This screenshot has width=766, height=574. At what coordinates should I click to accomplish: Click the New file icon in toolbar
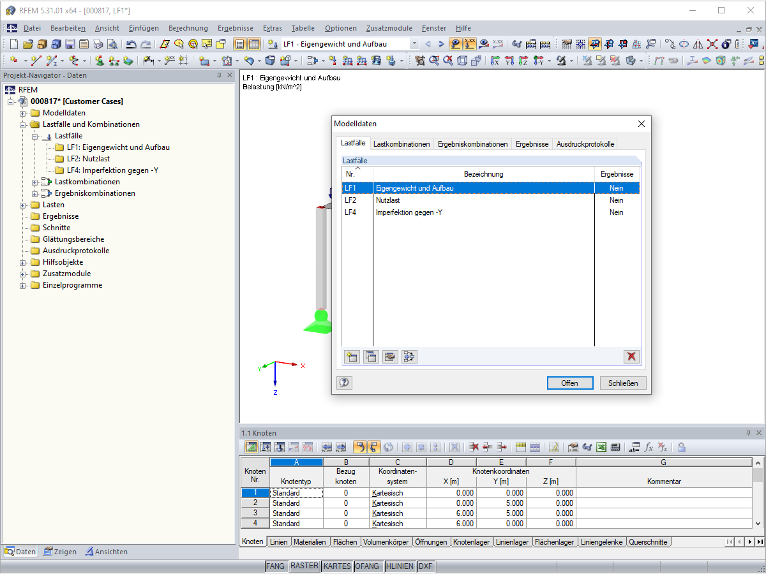pyautogui.click(x=14, y=44)
